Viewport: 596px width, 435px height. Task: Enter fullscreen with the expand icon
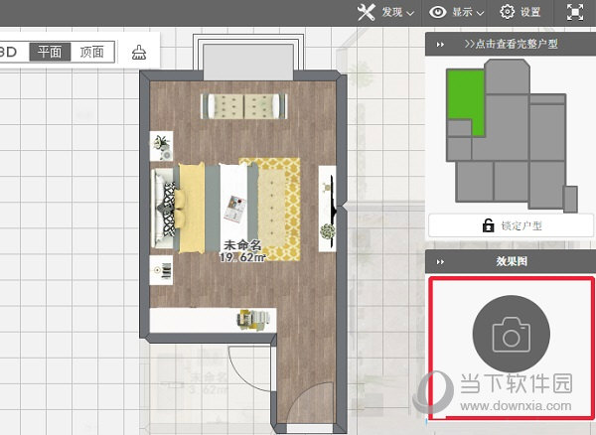(575, 12)
